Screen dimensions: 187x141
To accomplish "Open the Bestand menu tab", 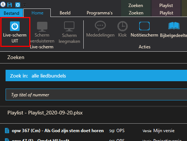I will click(11, 13).
